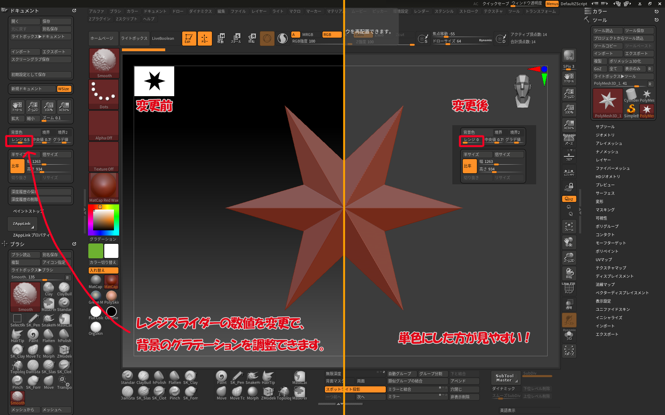Select the HairTip brush in brush palette
This screenshot has height=415, width=665.
[17, 336]
